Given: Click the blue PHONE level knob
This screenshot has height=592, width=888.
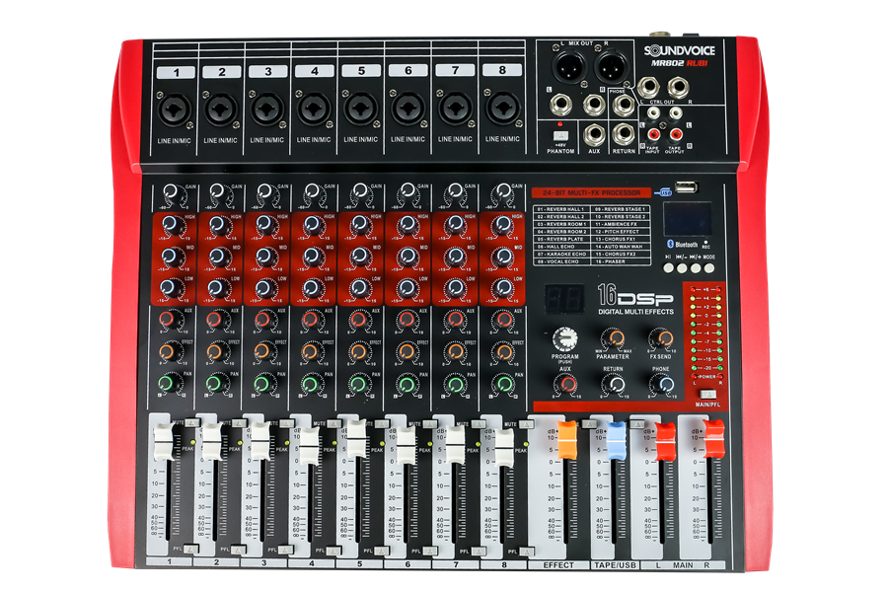Looking at the screenshot, I should click(x=660, y=384).
